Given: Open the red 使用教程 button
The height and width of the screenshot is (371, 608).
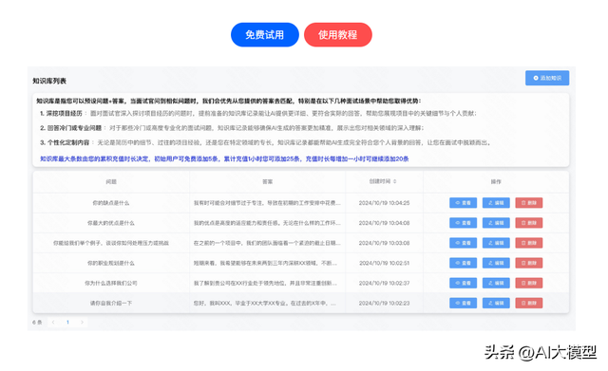Looking at the screenshot, I should coord(338,35).
